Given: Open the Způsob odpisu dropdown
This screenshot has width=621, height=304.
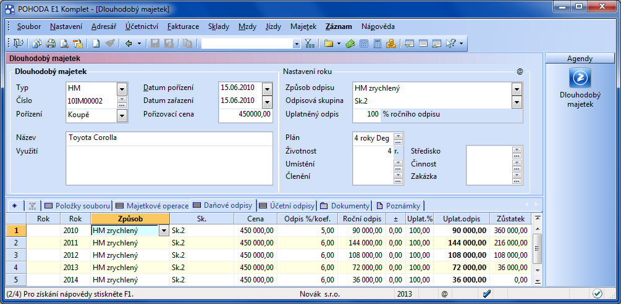Looking at the screenshot, I should pos(517,88).
